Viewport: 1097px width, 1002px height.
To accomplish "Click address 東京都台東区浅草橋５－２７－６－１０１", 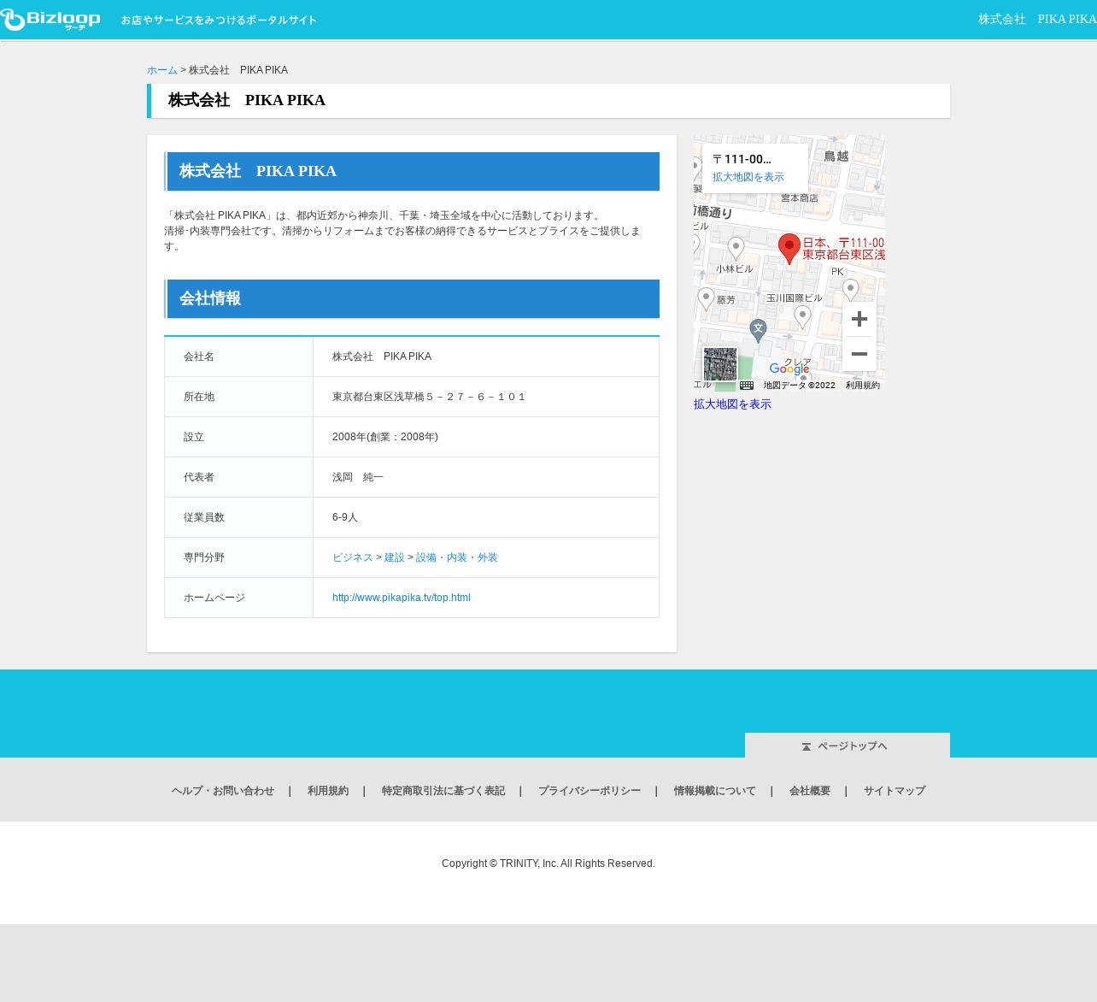I will click(430, 397).
